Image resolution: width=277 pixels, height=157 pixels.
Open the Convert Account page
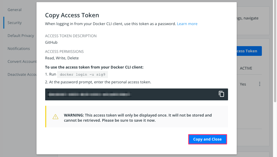[x=22, y=62]
